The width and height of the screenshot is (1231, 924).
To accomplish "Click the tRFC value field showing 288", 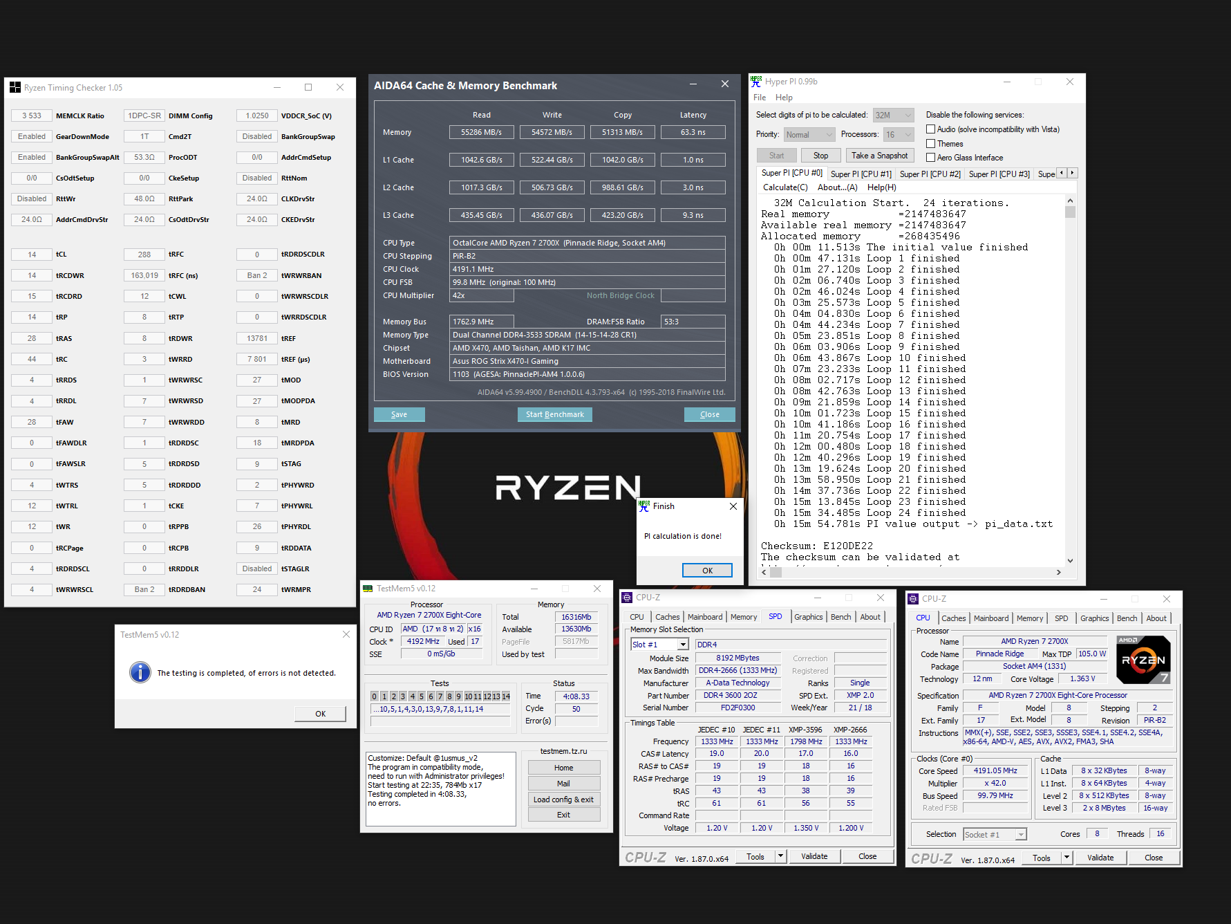I will (x=144, y=255).
